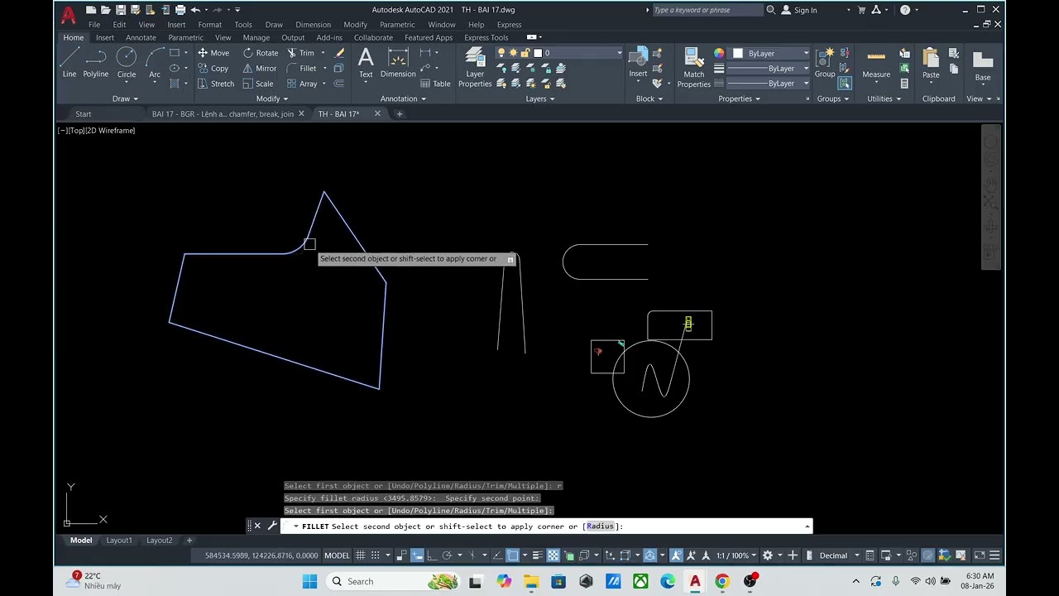Select the Line drawing tool
Viewport: 1059px width, 596px height.
(x=69, y=62)
